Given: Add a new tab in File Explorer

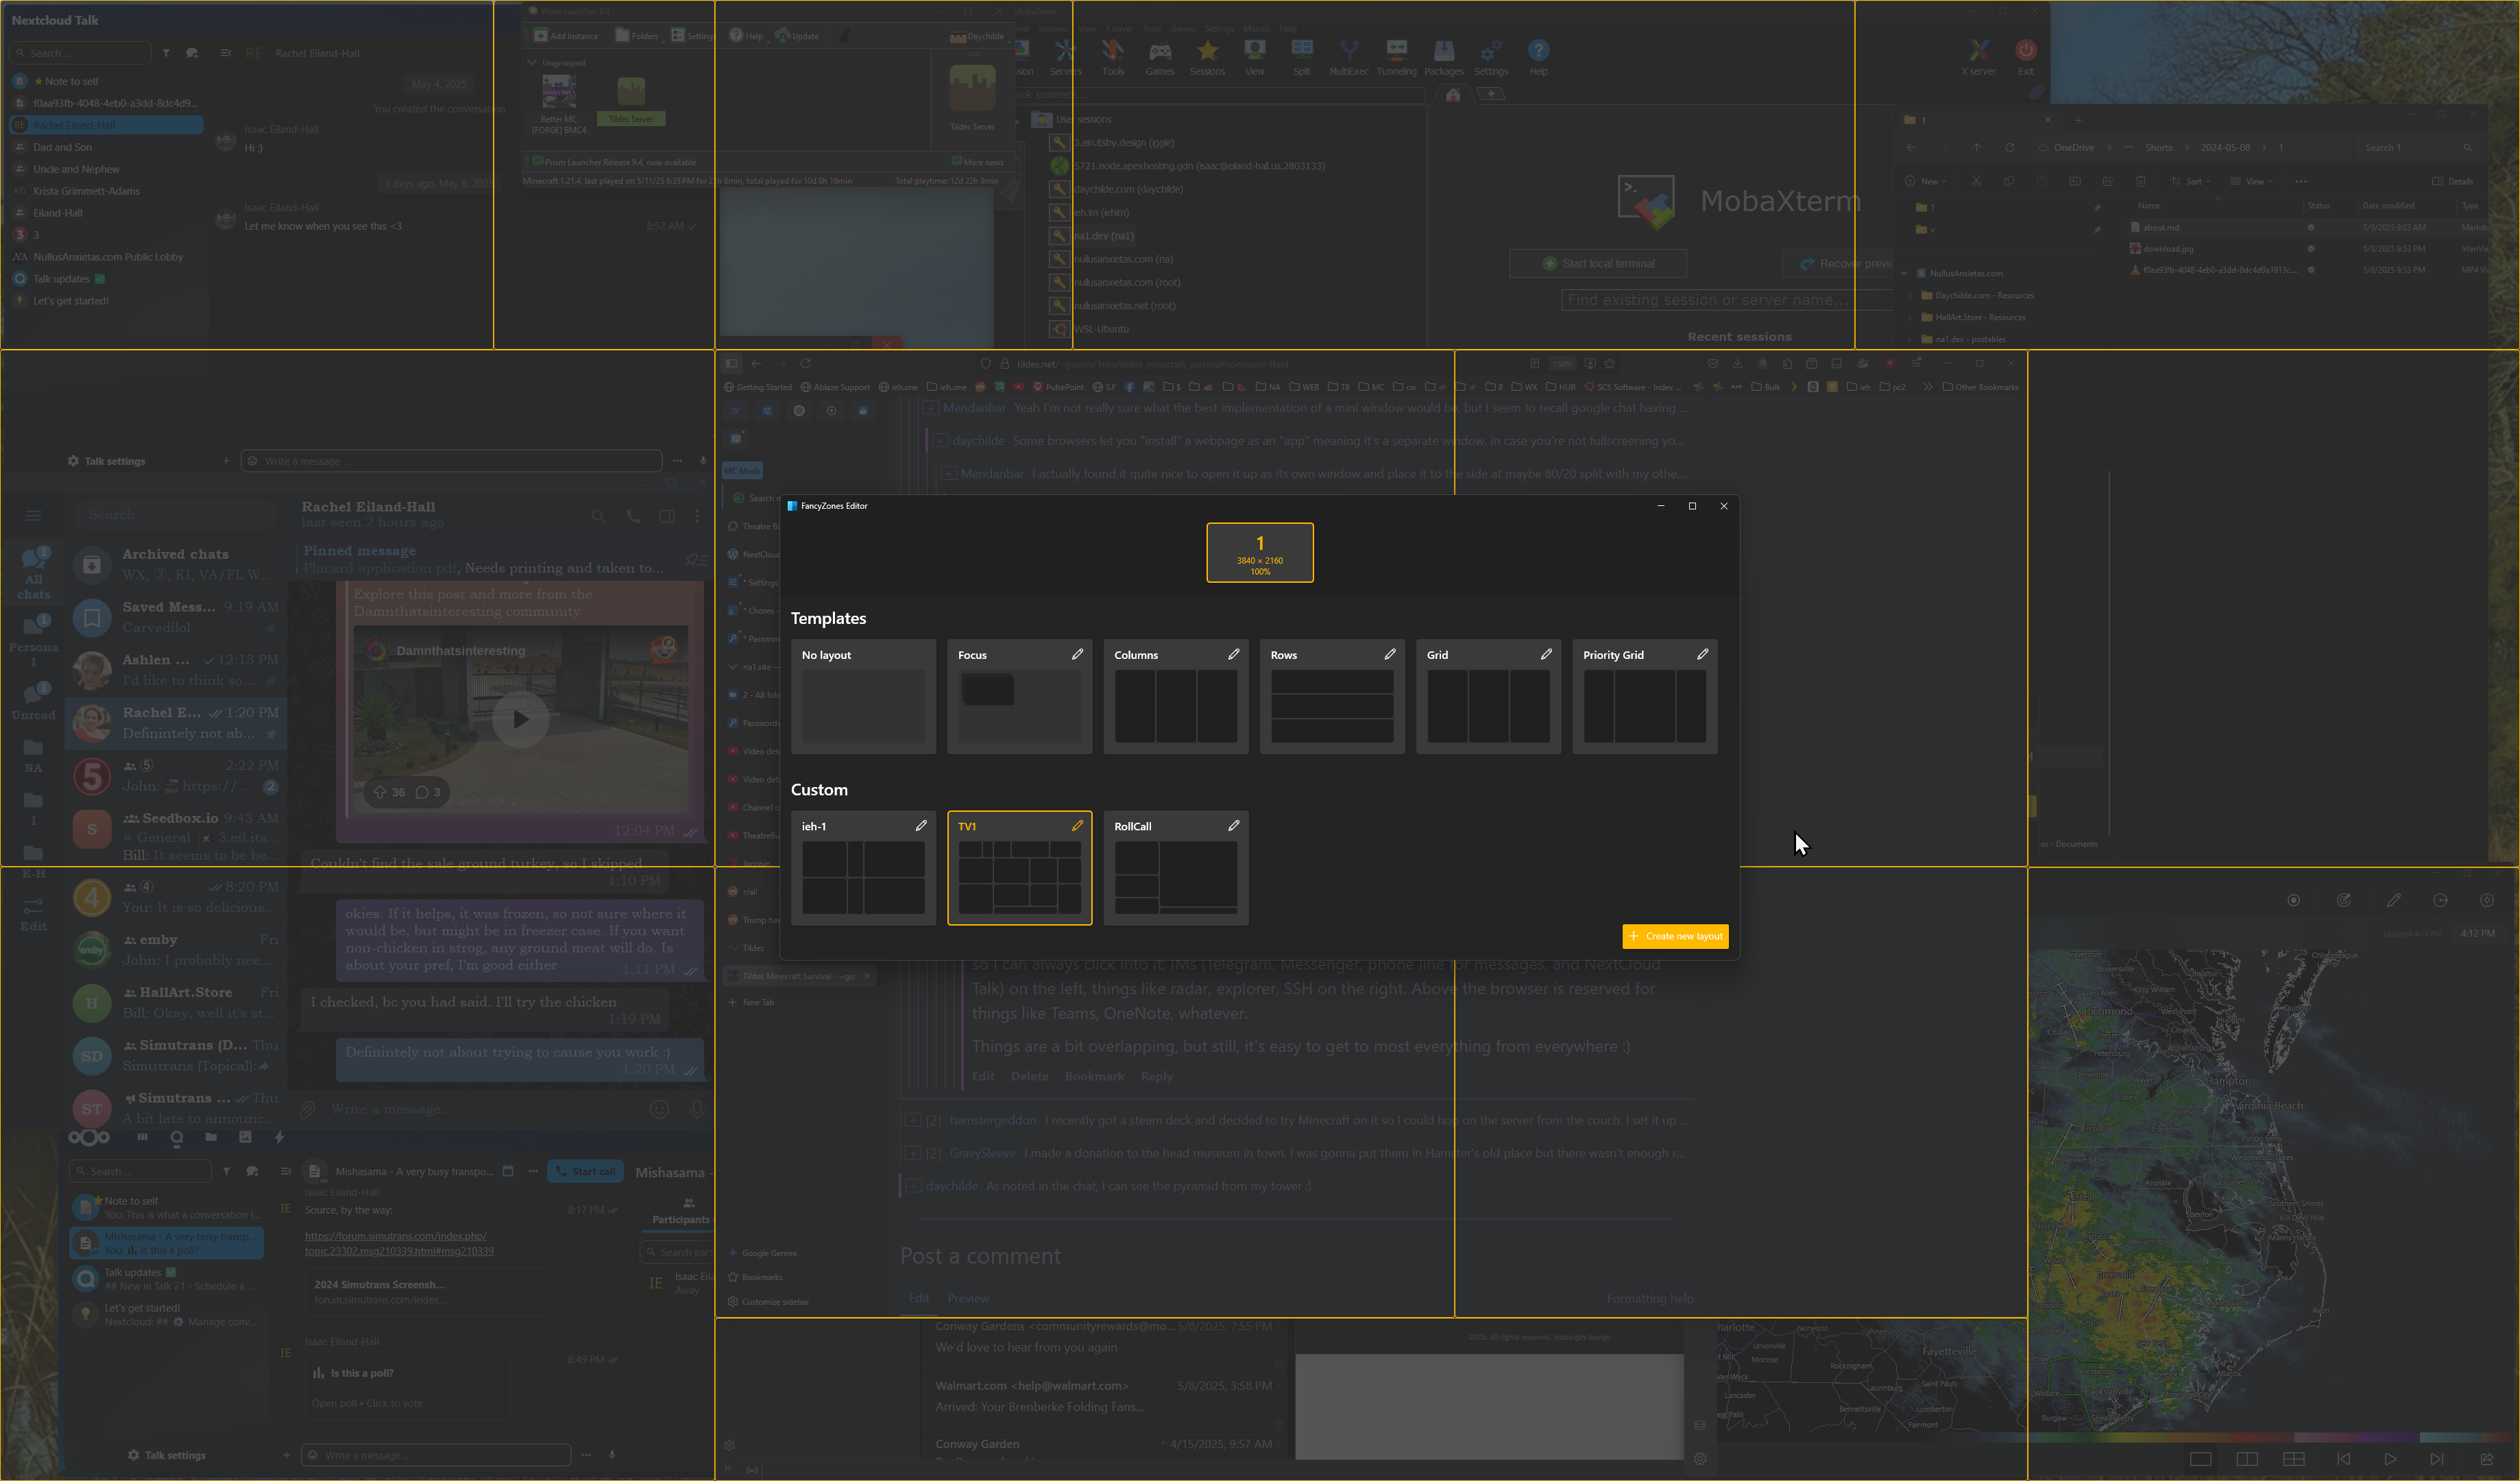Looking at the screenshot, I should coord(2077,120).
